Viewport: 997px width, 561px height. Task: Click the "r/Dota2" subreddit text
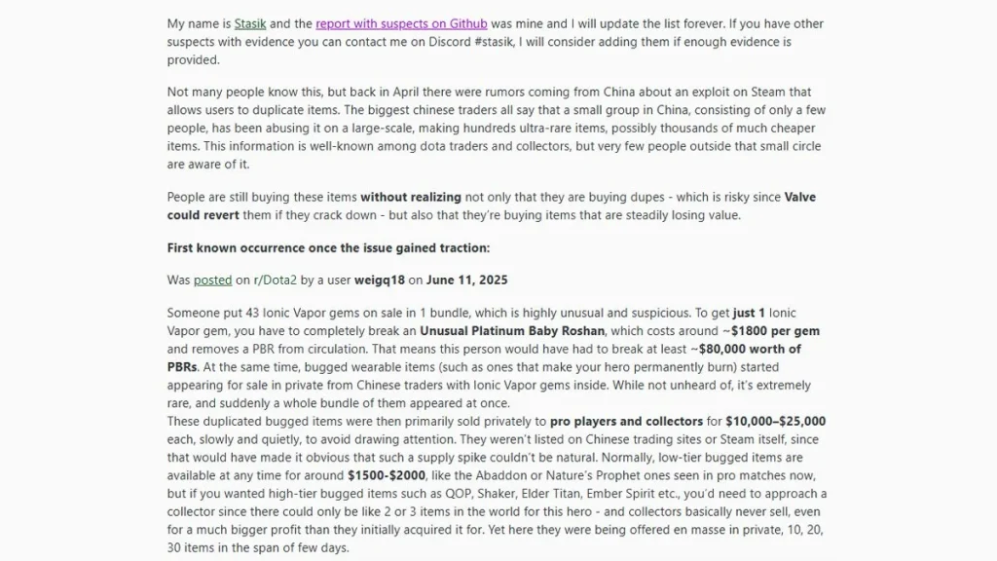275,280
